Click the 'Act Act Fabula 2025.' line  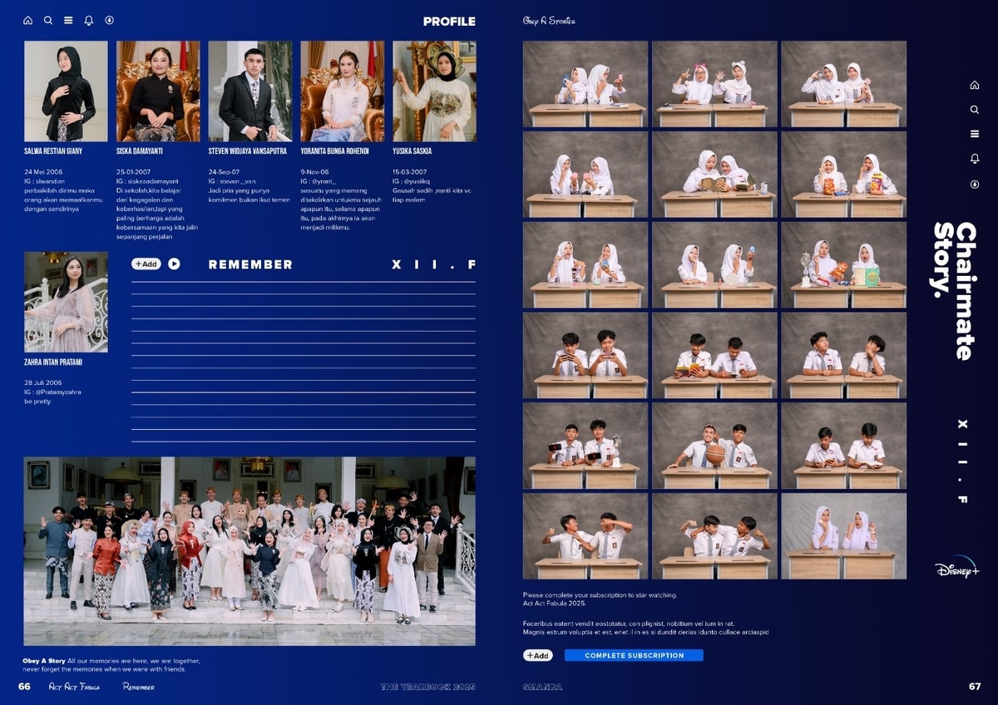(x=554, y=603)
